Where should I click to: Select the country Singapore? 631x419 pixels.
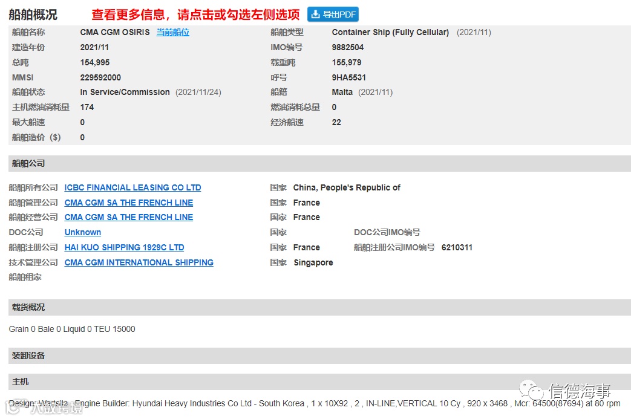(x=313, y=262)
